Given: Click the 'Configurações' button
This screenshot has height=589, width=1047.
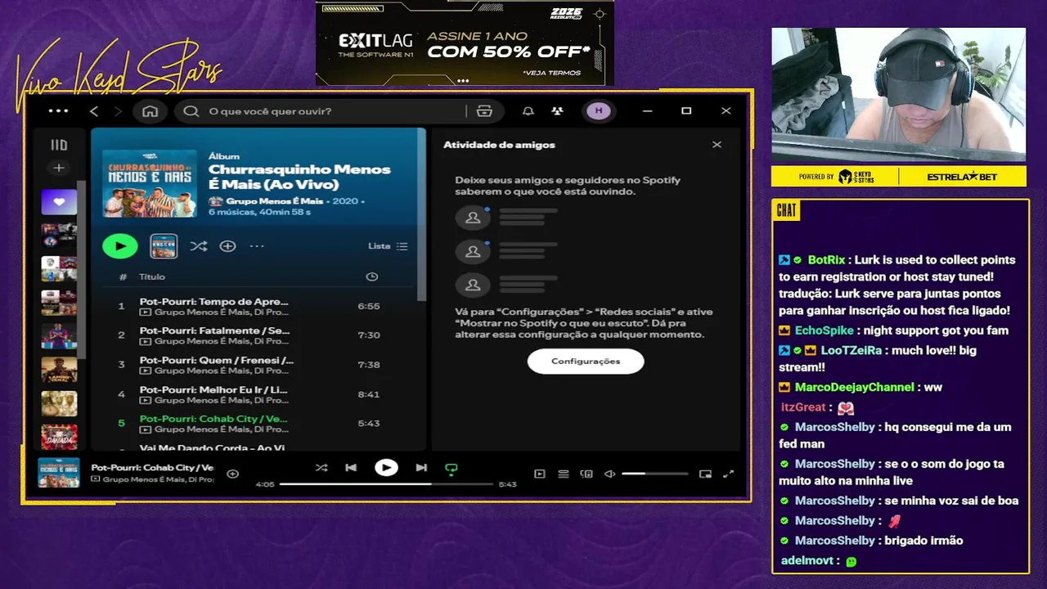Looking at the screenshot, I should click(x=586, y=361).
